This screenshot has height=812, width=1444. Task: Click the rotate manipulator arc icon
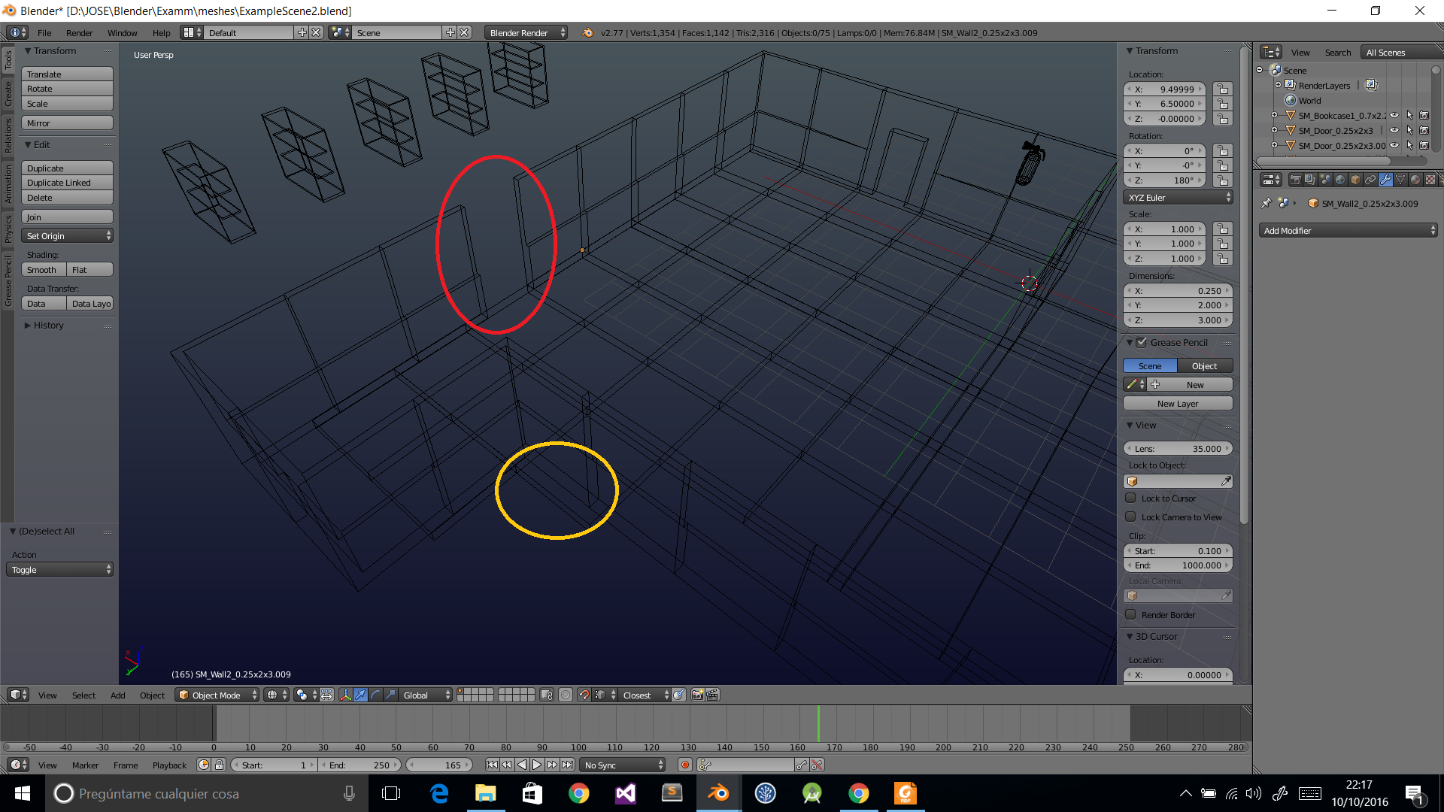tap(376, 695)
